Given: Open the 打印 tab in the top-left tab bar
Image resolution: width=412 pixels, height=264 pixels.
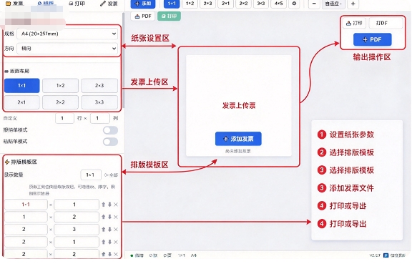Looking at the screenshot, I should click(77, 4).
